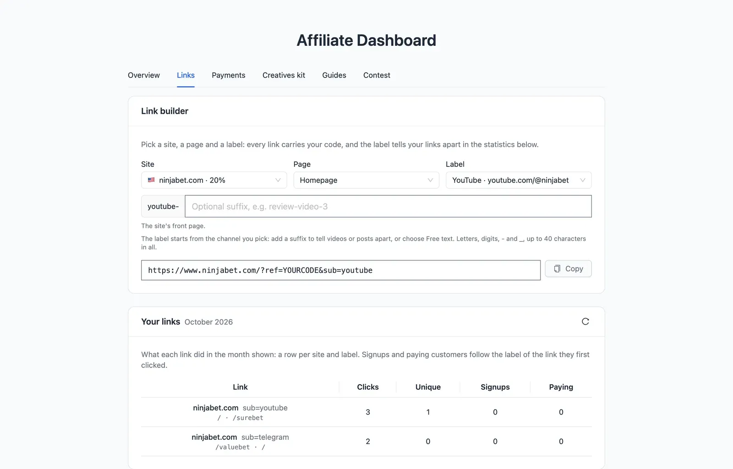Viewport: 733px width, 469px height.
Task: Click the Affiliate Dashboard title
Action: point(366,40)
